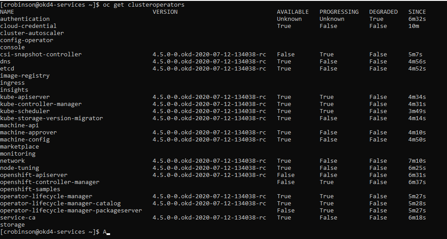Viewport: 447px width, 239px height.
Task: Click the csi-snapshot-controller name
Action: click(x=41, y=55)
